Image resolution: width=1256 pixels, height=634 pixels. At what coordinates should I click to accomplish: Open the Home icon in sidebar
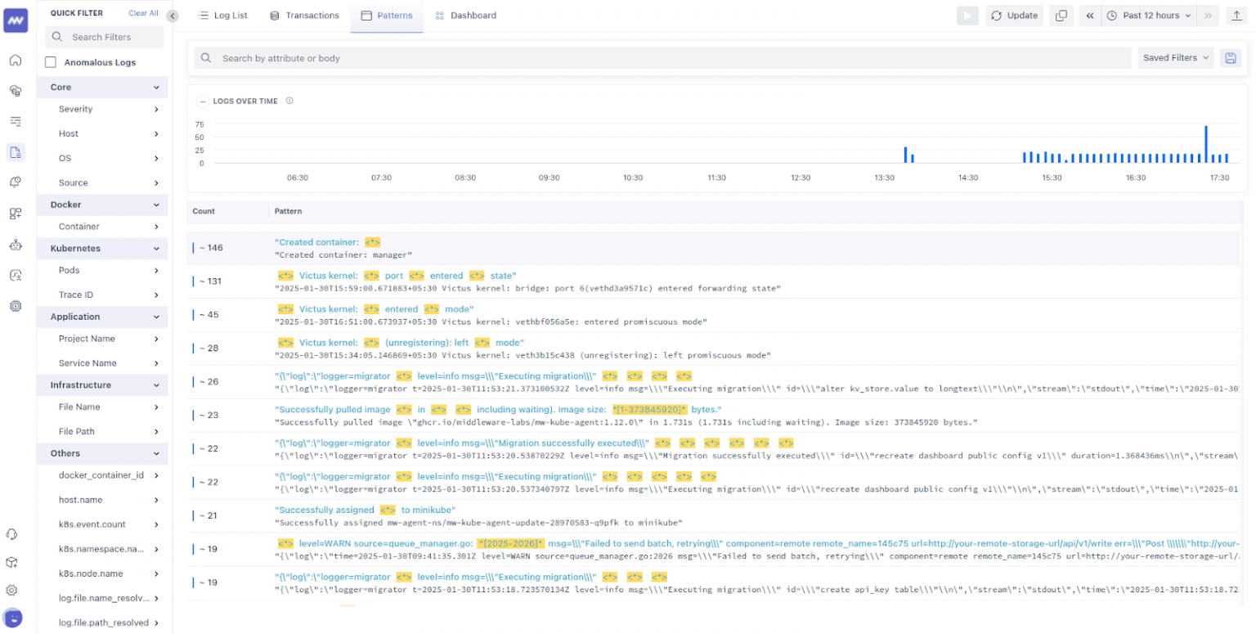[16, 61]
